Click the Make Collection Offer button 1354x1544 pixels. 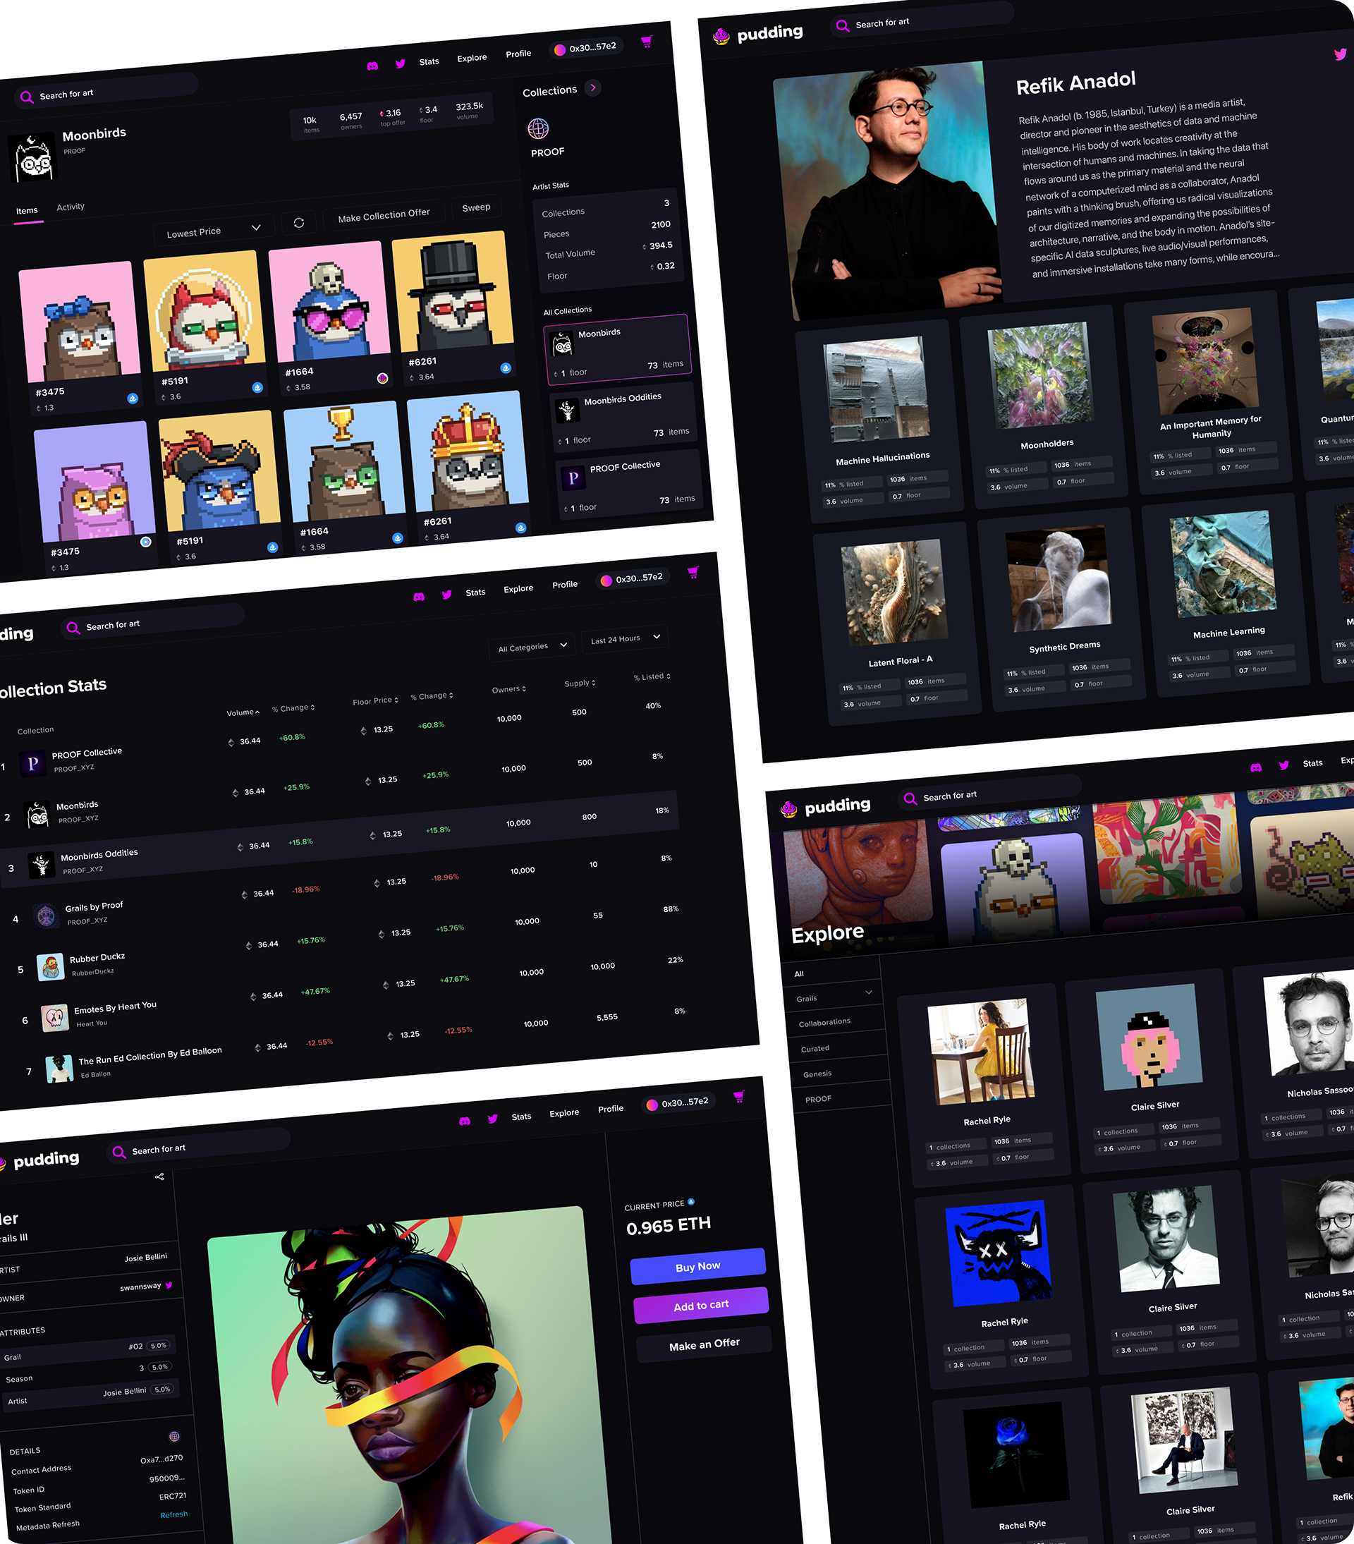(384, 215)
